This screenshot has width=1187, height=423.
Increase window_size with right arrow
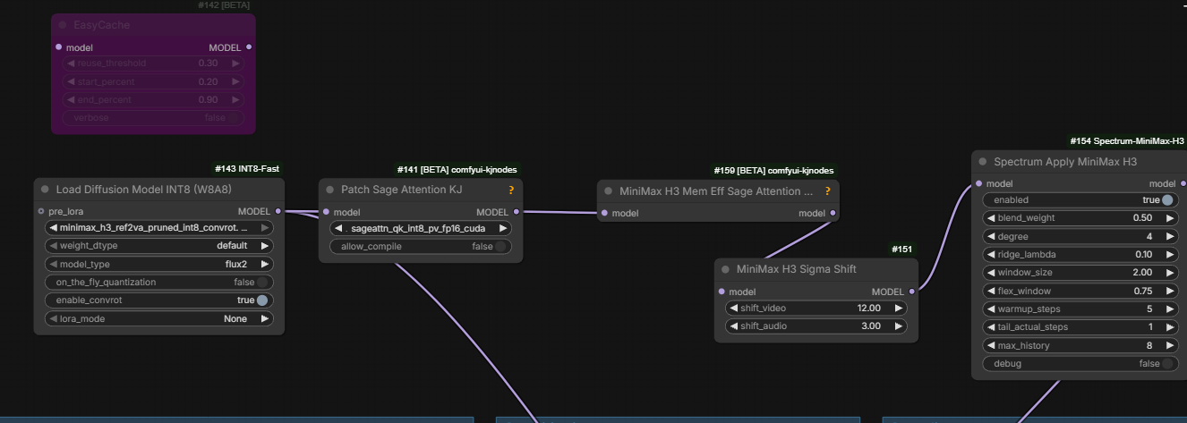tap(1168, 273)
